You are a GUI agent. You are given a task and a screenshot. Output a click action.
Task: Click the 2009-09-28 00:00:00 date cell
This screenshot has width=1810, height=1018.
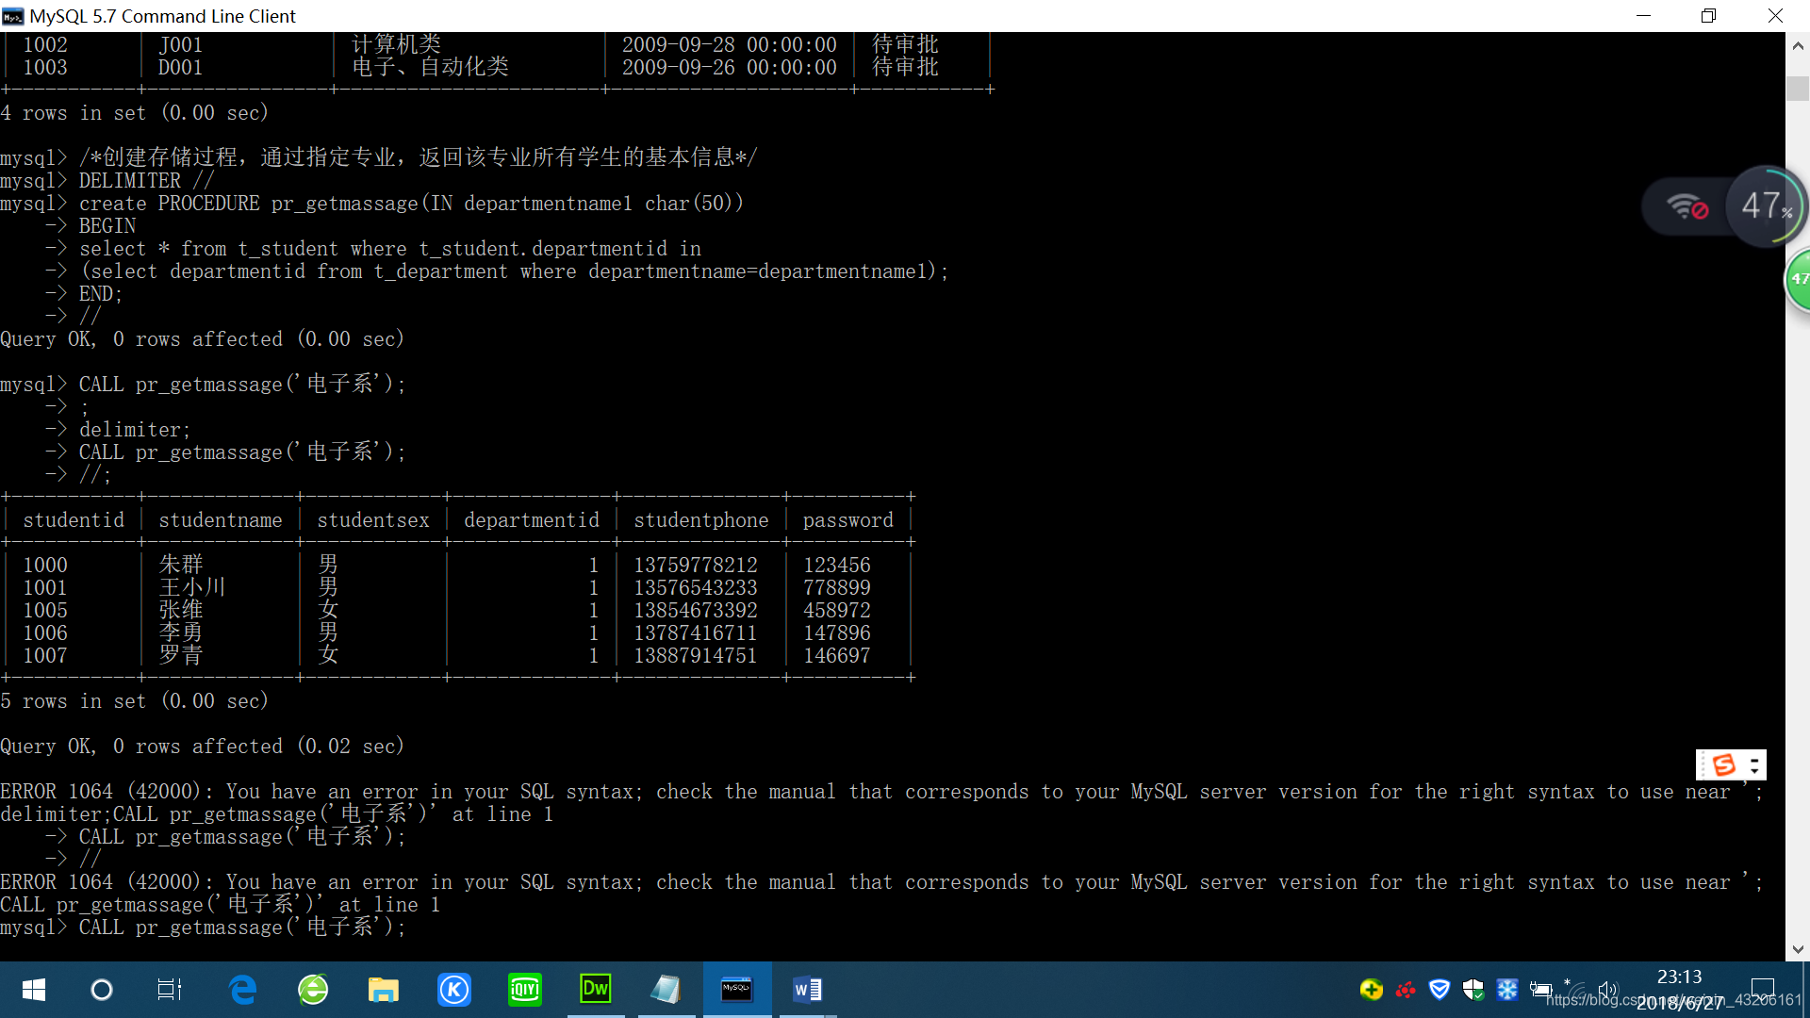pos(730,44)
